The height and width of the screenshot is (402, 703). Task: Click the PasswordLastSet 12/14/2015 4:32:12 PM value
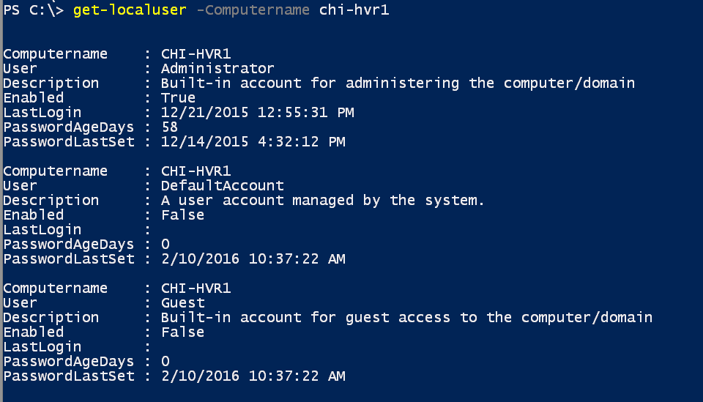[x=253, y=142]
